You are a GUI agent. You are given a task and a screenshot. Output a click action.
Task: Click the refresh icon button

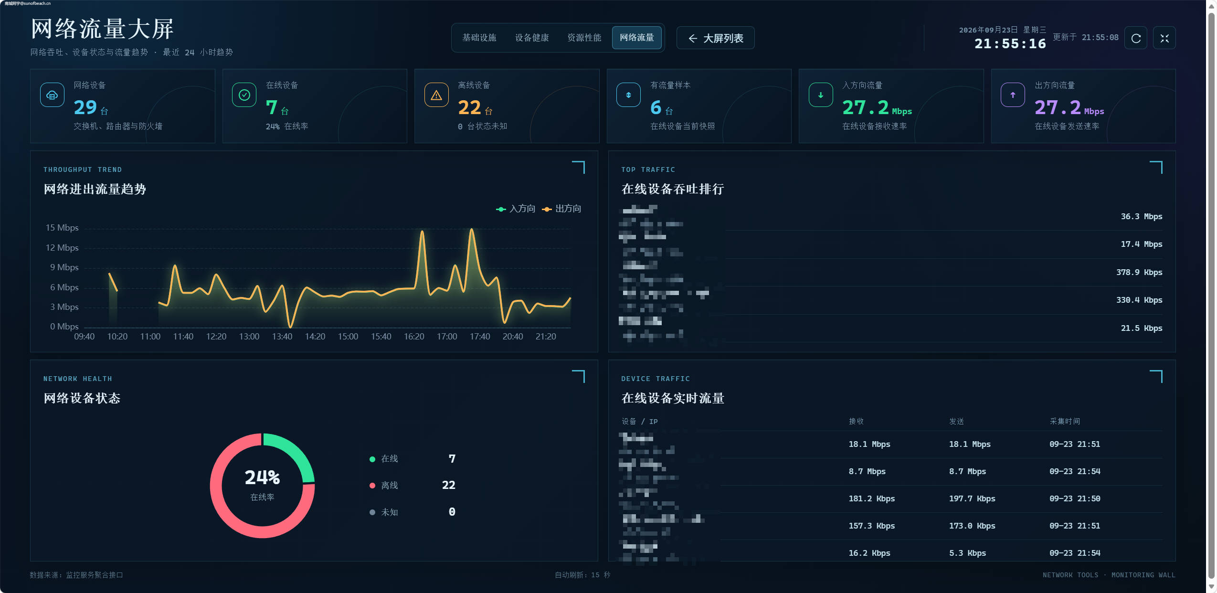click(x=1135, y=38)
